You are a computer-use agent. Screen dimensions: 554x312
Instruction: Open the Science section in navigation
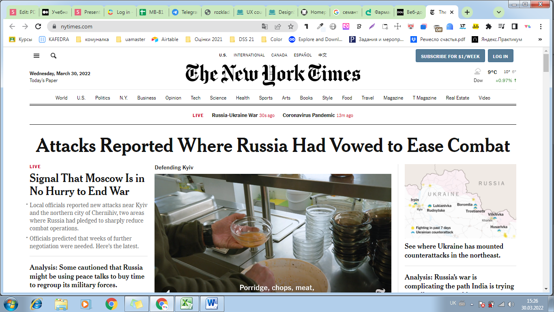point(218,98)
